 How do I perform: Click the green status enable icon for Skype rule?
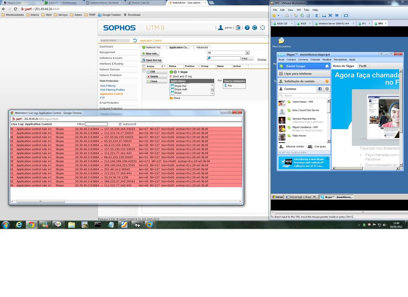click(x=171, y=72)
